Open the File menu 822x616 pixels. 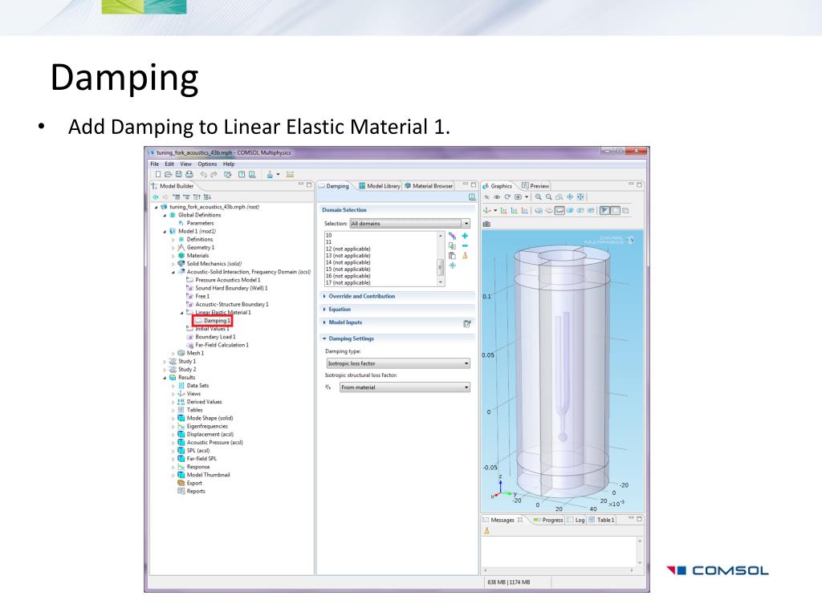tap(155, 164)
